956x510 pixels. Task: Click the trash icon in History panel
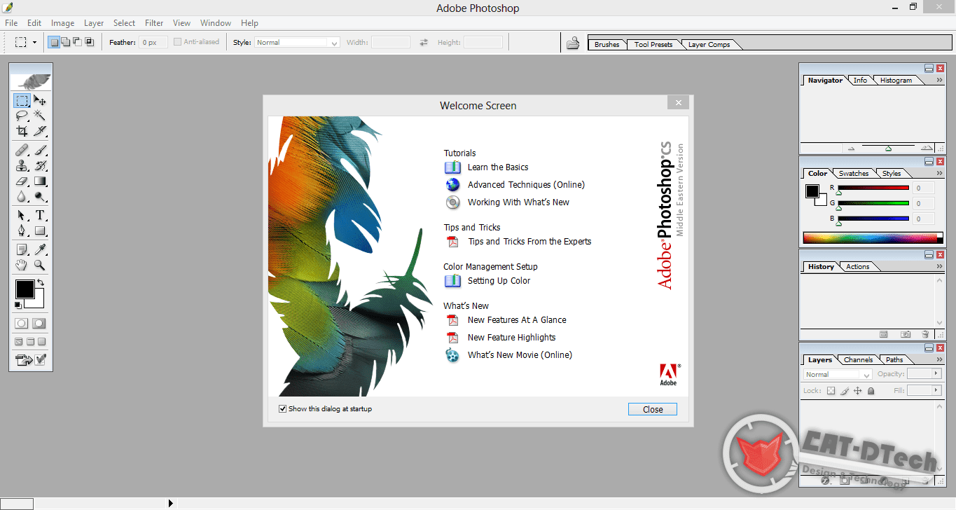tap(925, 335)
